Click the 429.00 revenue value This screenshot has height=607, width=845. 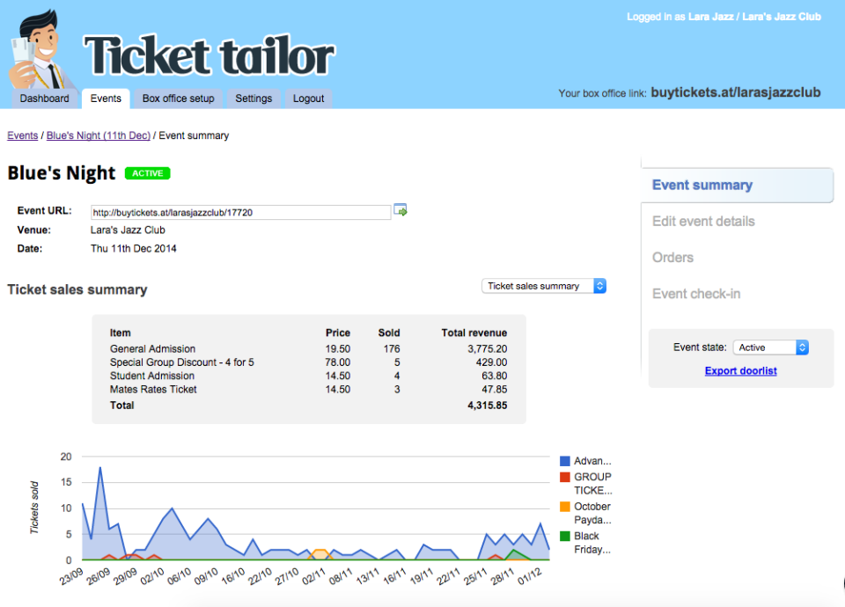tap(491, 362)
